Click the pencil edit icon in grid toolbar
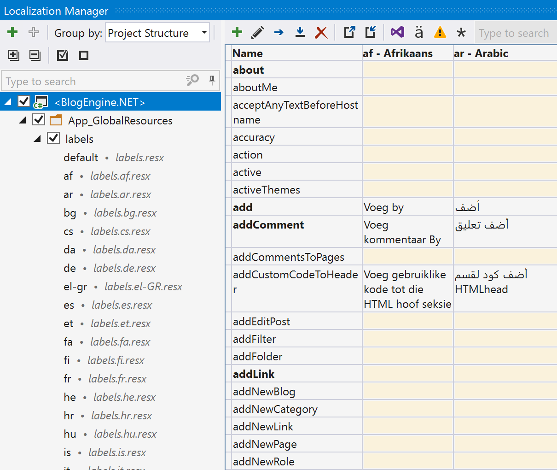The height and width of the screenshot is (470, 557). 258,32
